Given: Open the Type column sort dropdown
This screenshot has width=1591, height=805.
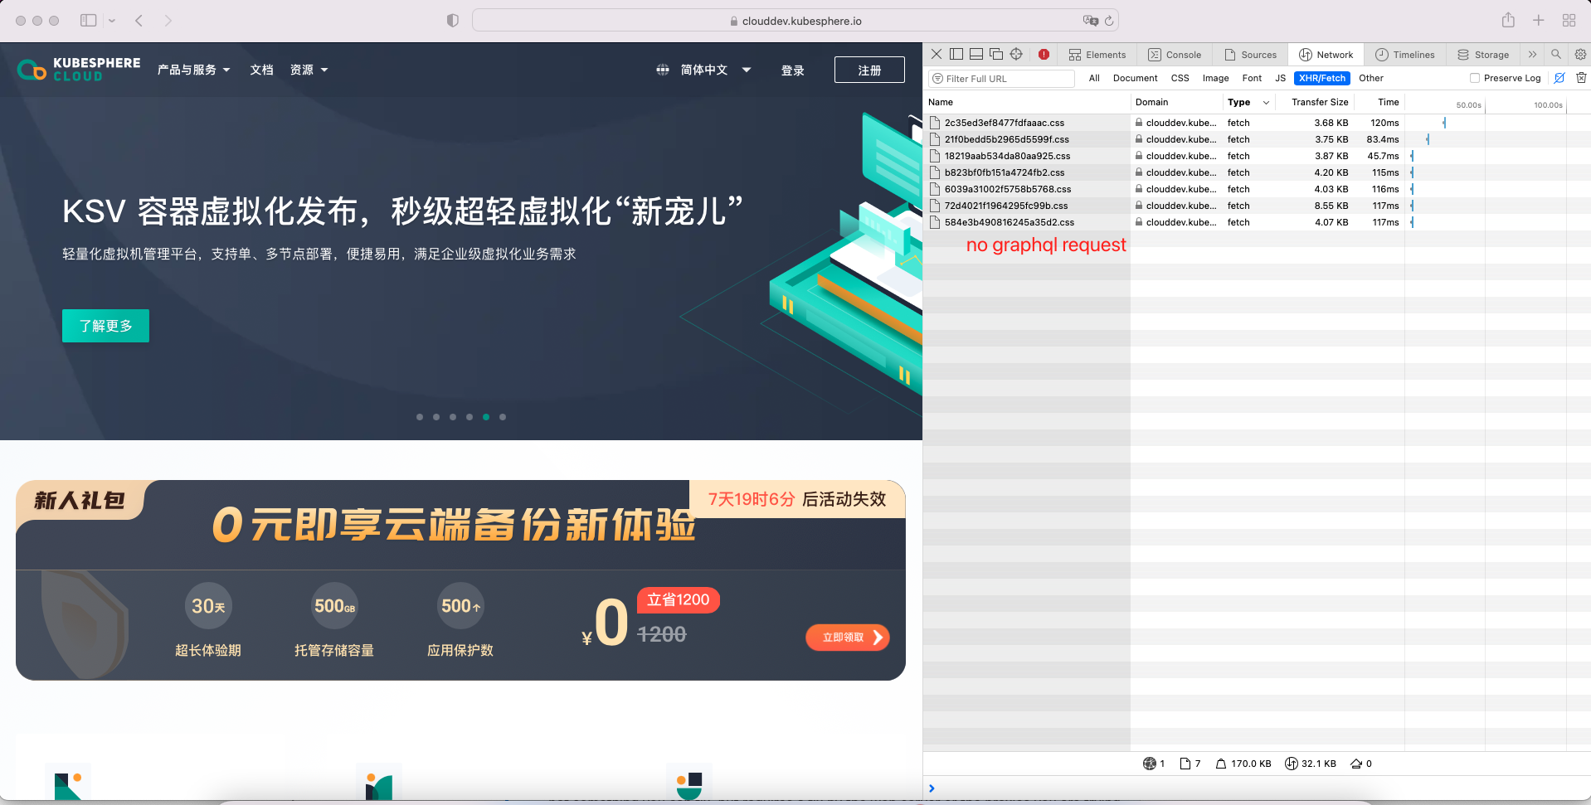Looking at the screenshot, I should pos(1267,102).
